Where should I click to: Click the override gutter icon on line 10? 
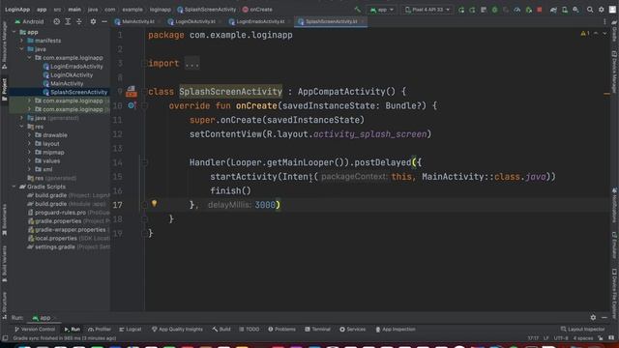tap(132, 105)
